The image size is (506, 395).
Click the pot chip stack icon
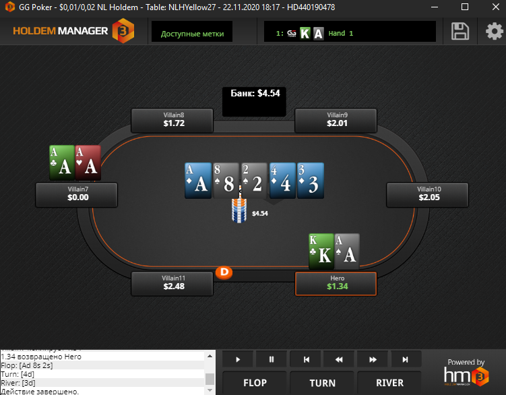click(239, 210)
